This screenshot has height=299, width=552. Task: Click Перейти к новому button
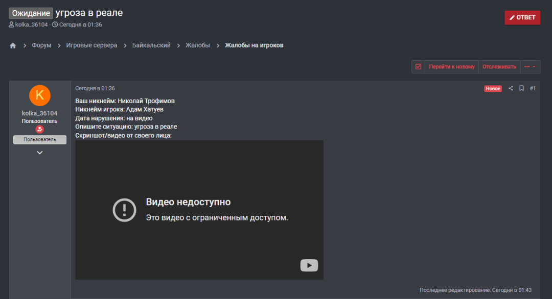pos(452,67)
